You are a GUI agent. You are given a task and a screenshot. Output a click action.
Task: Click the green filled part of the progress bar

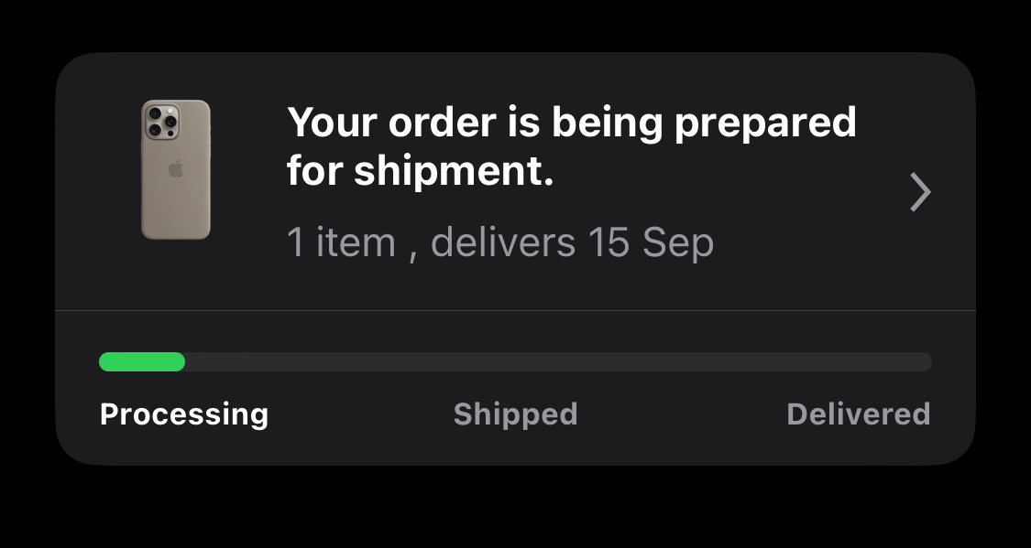point(142,361)
